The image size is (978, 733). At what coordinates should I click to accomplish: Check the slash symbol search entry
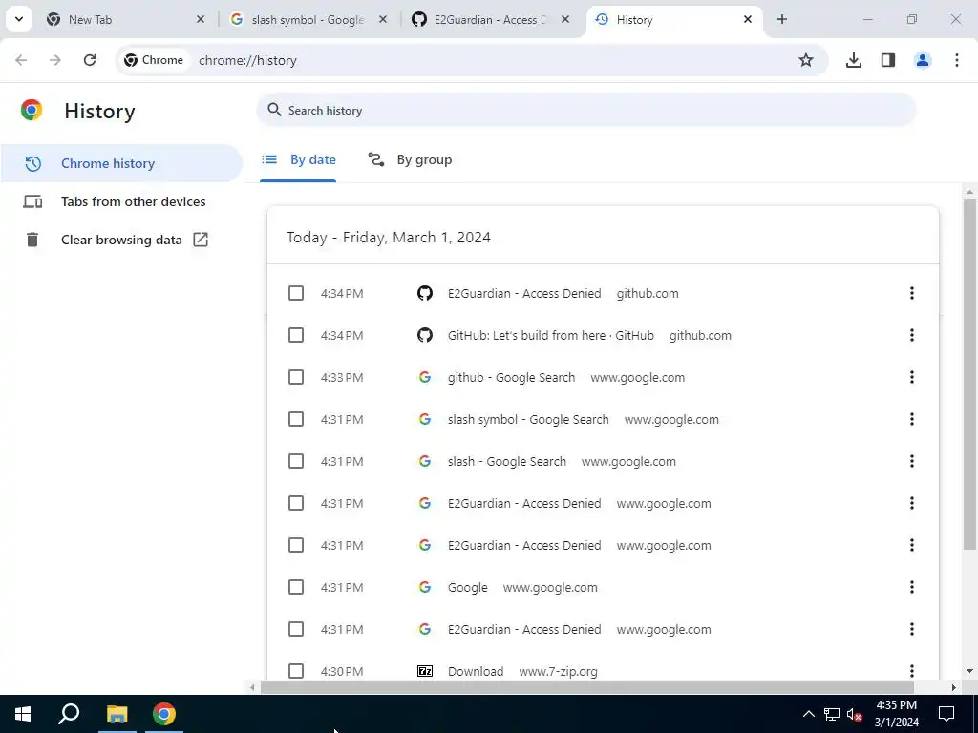(x=296, y=419)
